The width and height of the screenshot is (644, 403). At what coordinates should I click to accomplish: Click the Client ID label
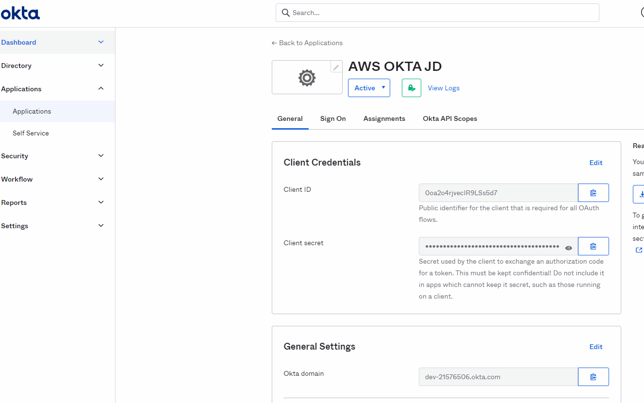tap(297, 189)
